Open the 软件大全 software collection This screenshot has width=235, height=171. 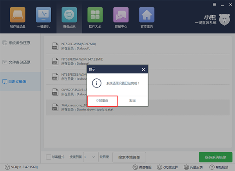point(95,18)
